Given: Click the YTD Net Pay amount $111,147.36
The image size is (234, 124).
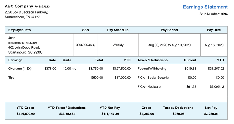Looking at the screenshot, I should pyautogui.click(x=110, y=114).
